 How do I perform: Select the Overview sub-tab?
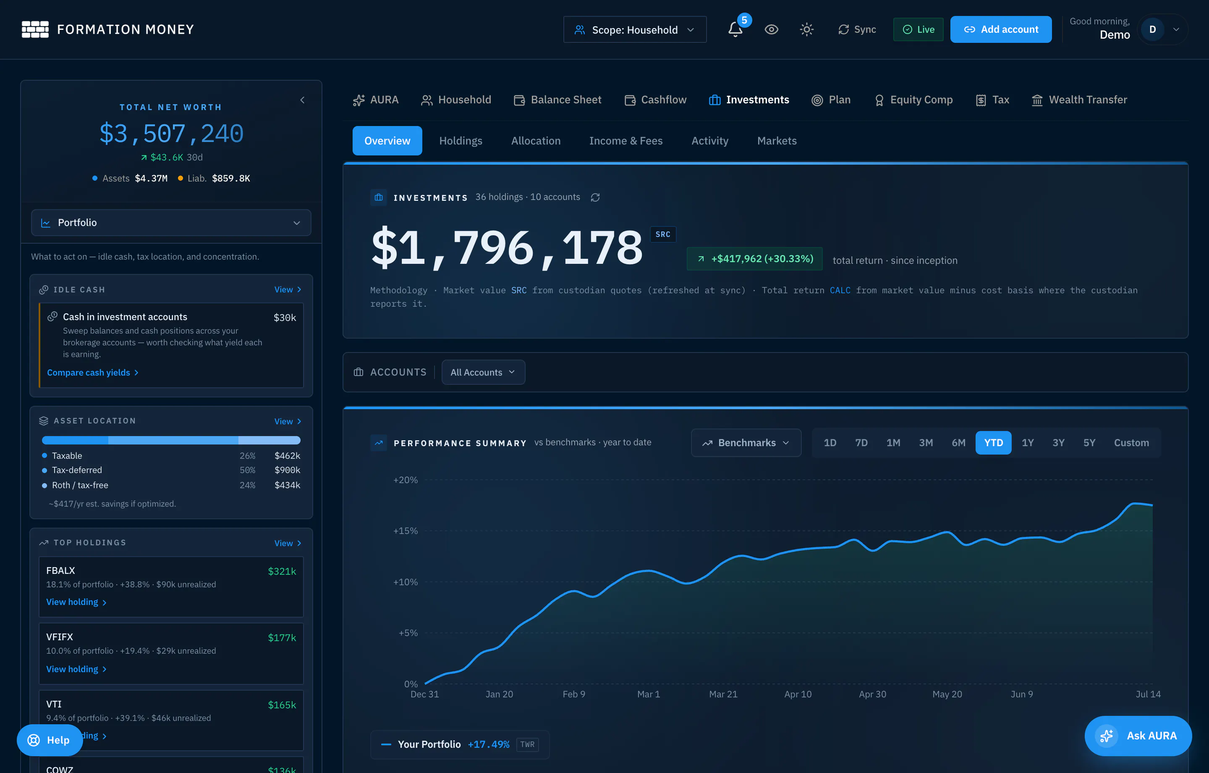(387, 141)
